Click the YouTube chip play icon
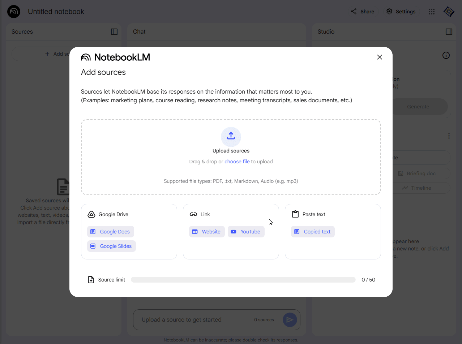 pyautogui.click(x=234, y=232)
